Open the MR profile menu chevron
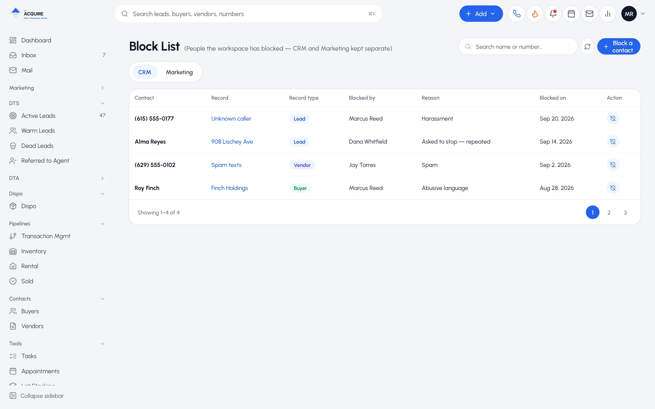Screen dimensions: 655x409 click(x=643, y=14)
